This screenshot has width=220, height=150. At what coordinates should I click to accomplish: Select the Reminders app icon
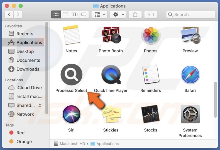coord(151,74)
